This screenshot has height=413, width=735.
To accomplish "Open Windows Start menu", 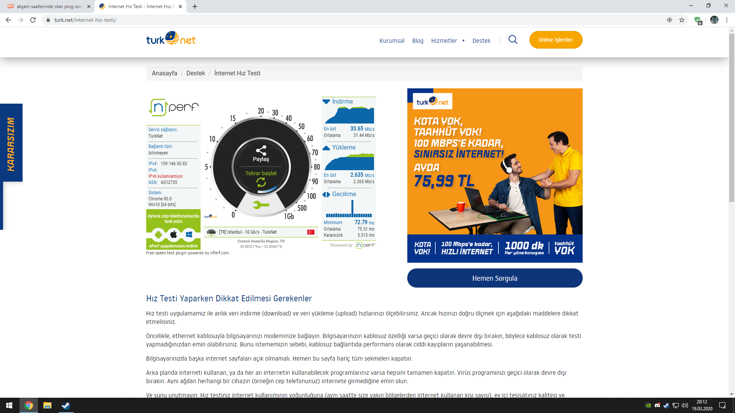I will click(9, 405).
